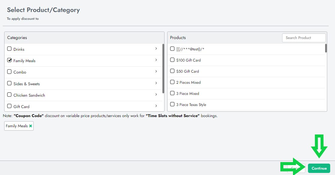Check the 3 Piece Texas Style product

[172, 104]
